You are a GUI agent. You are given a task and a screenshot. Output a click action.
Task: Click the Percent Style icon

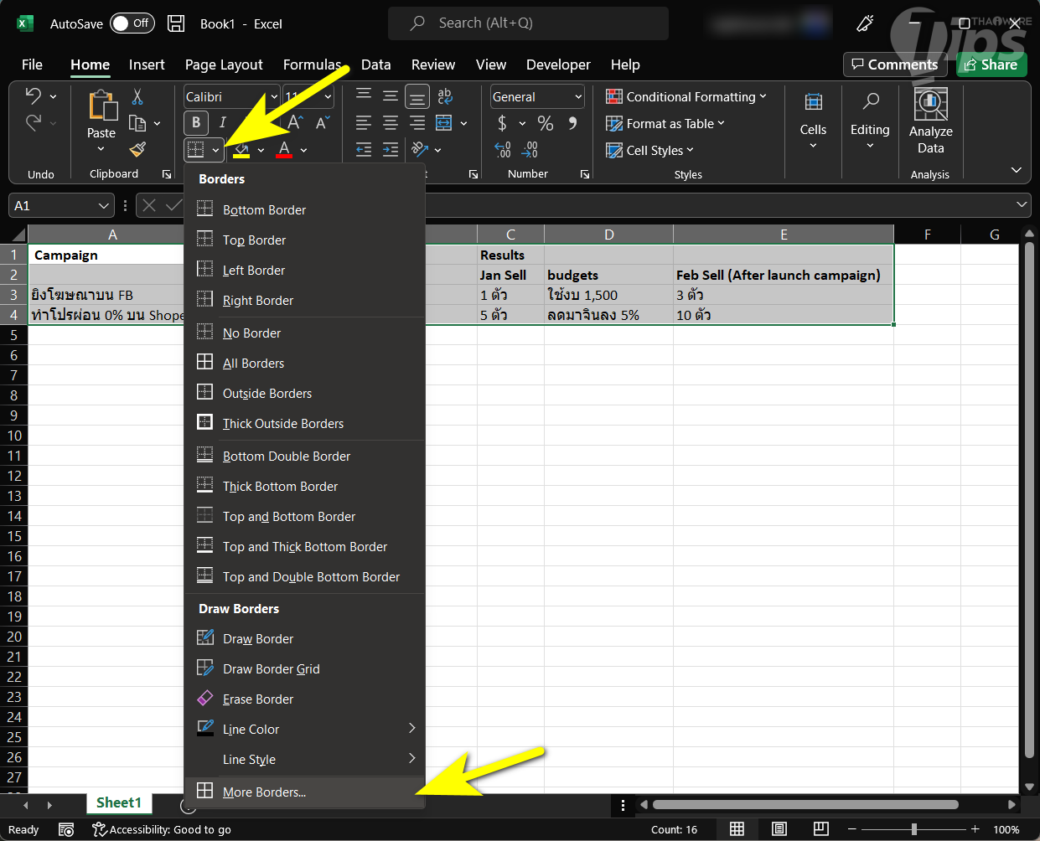[546, 124]
